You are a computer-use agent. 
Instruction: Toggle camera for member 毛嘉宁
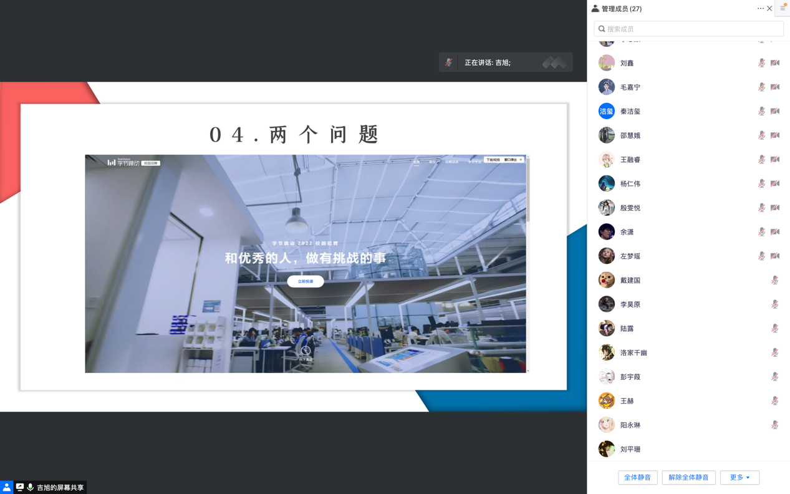click(x=775, y=87)
